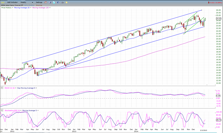Open Stochastics RSI 14 options dropdown
Image resolution: width=223 pixels, height=133 pixels.
pyautogui.click(x=21, y=110)
